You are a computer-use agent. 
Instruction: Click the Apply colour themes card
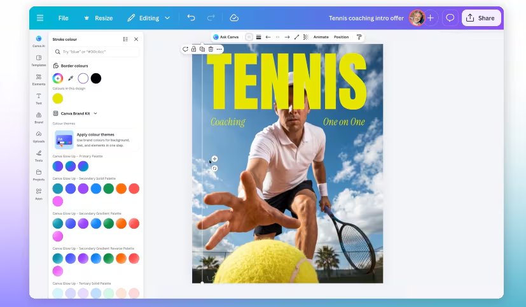(x=95, y=139)
